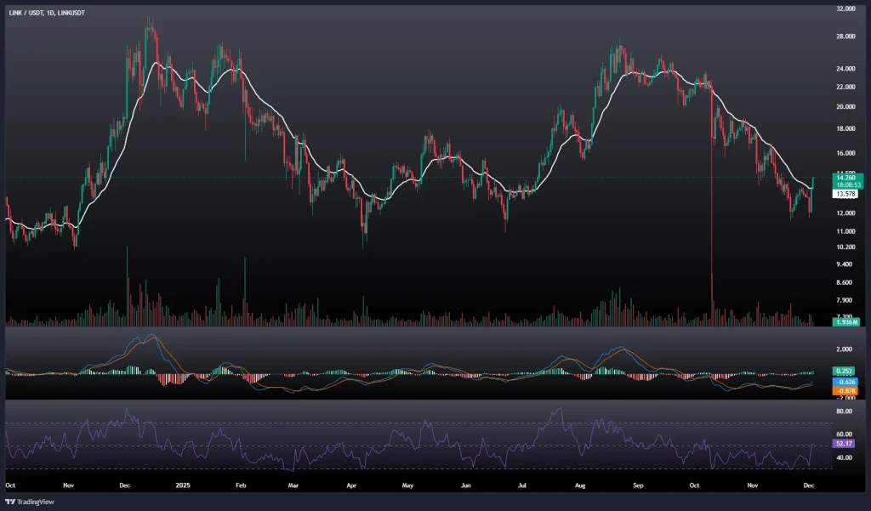Image resolution: width=871 pixels, height=511 pixels.
Task: Select the Aug marker on time axis
Action: 581,485
